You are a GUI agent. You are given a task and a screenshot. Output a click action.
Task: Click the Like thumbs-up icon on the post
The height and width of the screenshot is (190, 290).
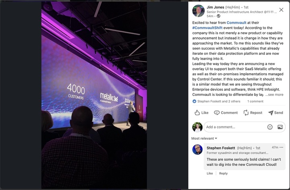coord(197,113)
